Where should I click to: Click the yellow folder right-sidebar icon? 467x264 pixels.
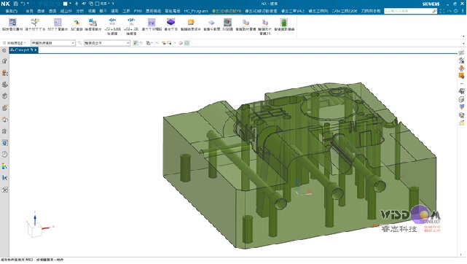pyautogui.click(x=461, y=123)
